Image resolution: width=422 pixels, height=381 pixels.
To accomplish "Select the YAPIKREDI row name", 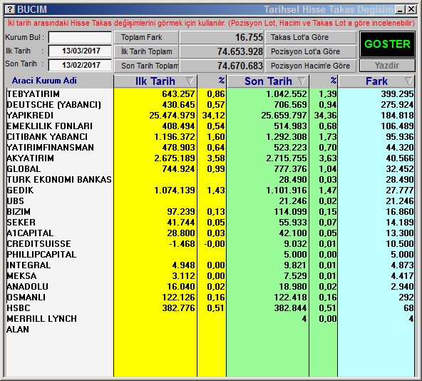I will [30, 116].
